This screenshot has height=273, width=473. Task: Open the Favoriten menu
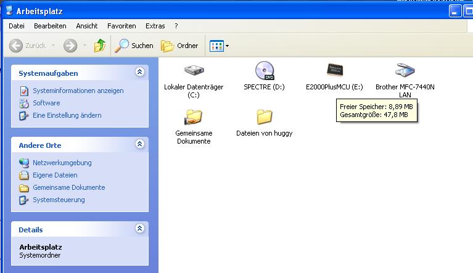point(121,26)
